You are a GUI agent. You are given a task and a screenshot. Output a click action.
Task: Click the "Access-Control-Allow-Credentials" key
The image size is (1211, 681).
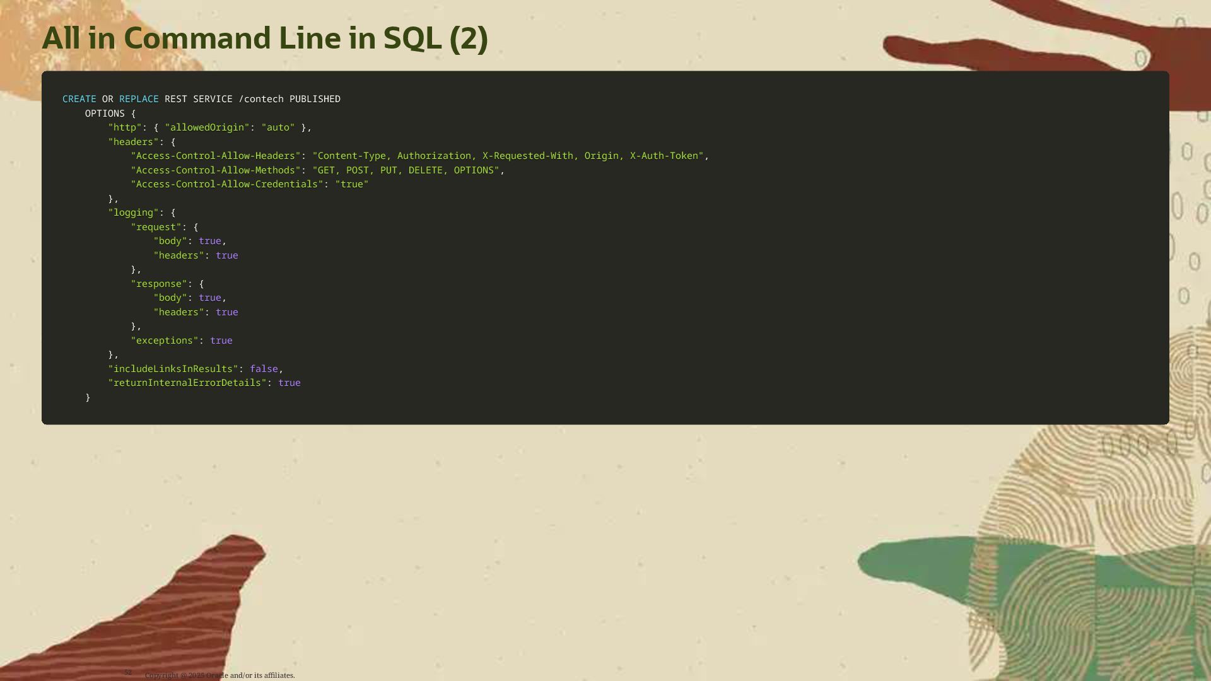(x=226, y=184)
